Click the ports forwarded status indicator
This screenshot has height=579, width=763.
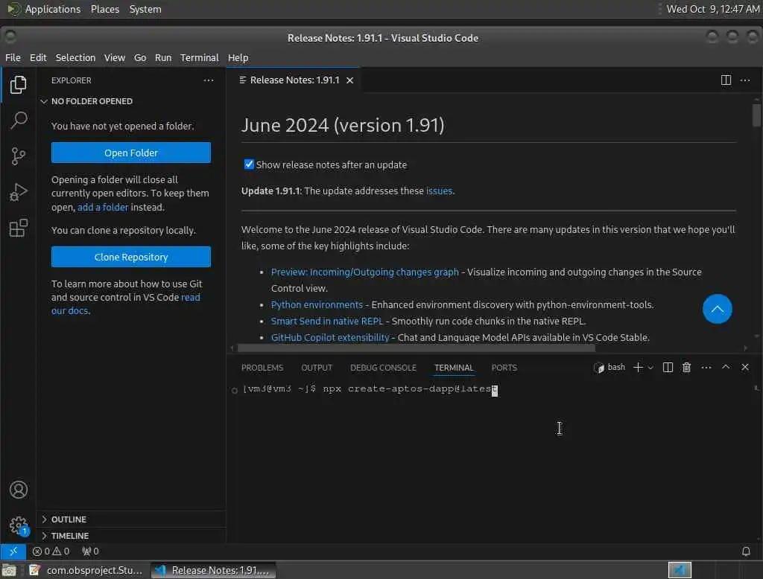(x=90, y=551)
